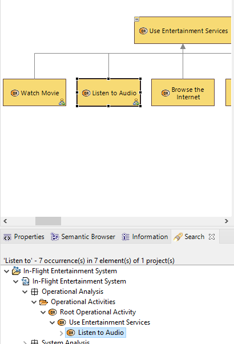Expand the Listen to Audio search result
This screenshot has width=234, height=344.
pyautogui.click(x=62, y=333)
